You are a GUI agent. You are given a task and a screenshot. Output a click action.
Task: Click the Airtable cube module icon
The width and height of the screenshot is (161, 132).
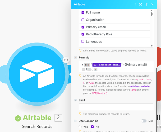[x=37, y=74]
